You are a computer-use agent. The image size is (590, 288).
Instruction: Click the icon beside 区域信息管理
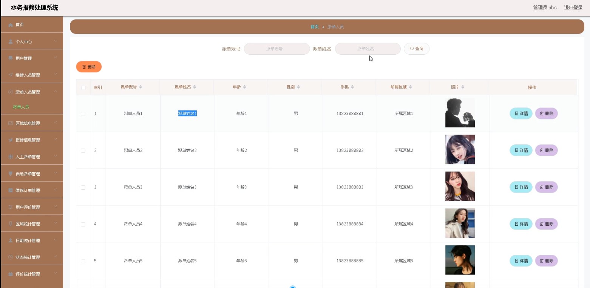[11, 123]
